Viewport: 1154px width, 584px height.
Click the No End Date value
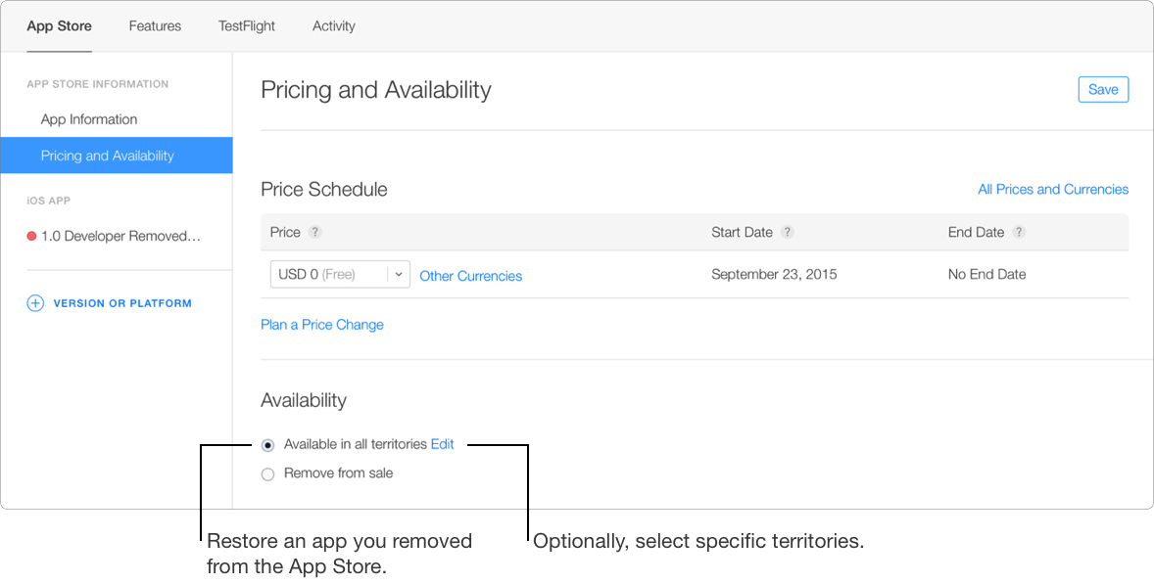[986, 275]
